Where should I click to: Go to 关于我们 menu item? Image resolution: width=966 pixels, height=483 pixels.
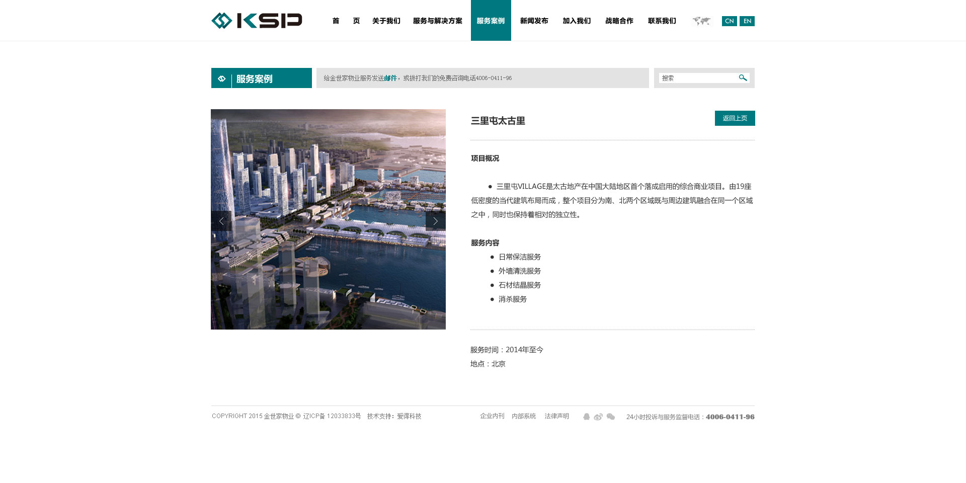pyautogui.click(x=386, y=21)
